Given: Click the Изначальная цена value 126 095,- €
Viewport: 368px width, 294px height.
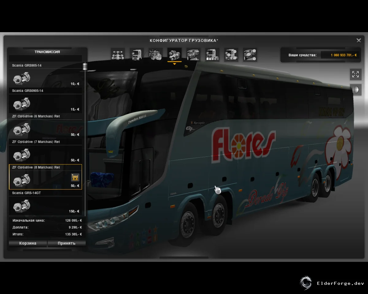Looking at the screenshot, I should tap(73, 221).
